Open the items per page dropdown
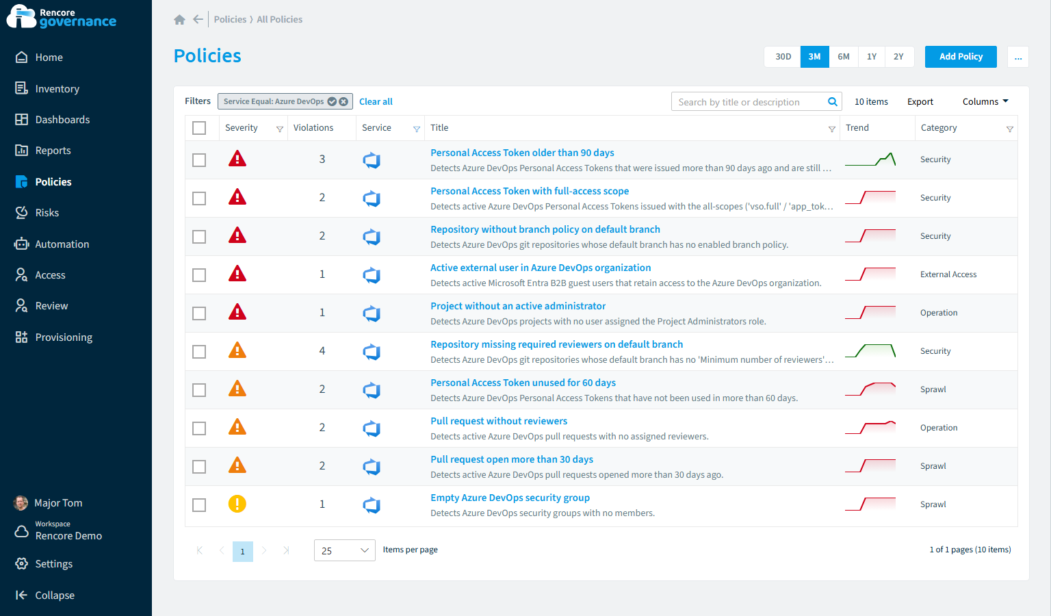 click(344, 550)
